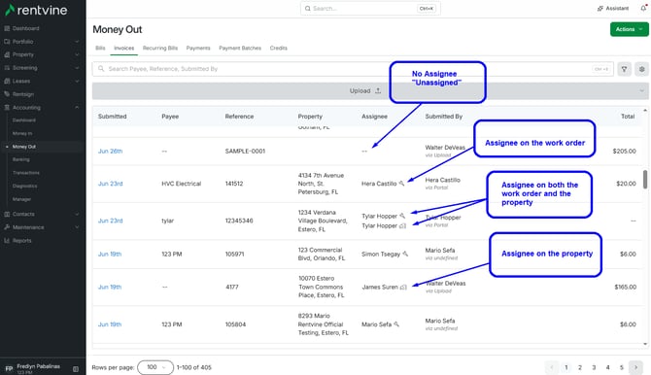This screenshot has width=651, height=375.
Task: Open Money In in the sidebar
Action: click(x=22, y=133)
